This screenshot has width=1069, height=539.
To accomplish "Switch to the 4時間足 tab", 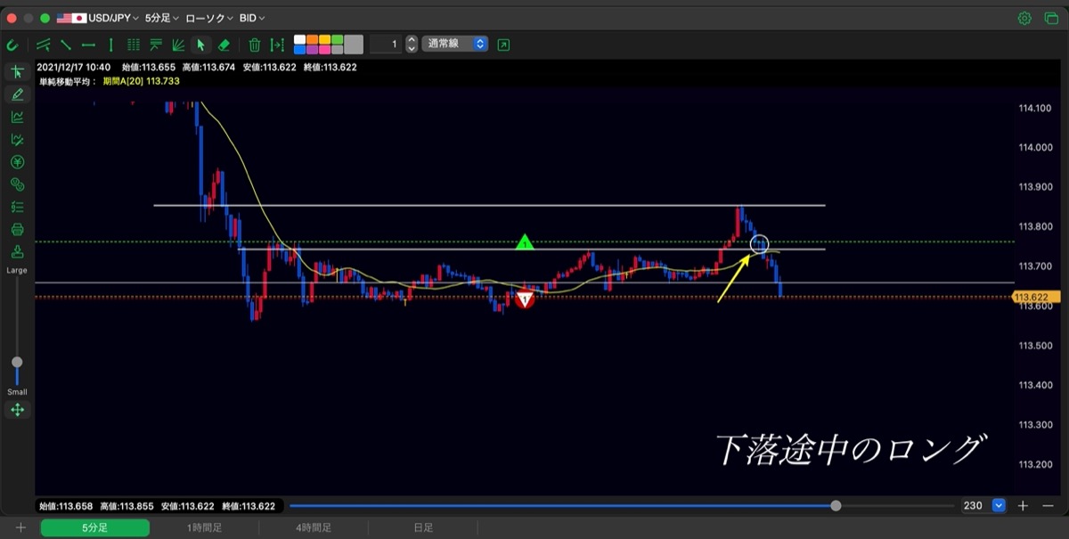I will pos(314,528).
